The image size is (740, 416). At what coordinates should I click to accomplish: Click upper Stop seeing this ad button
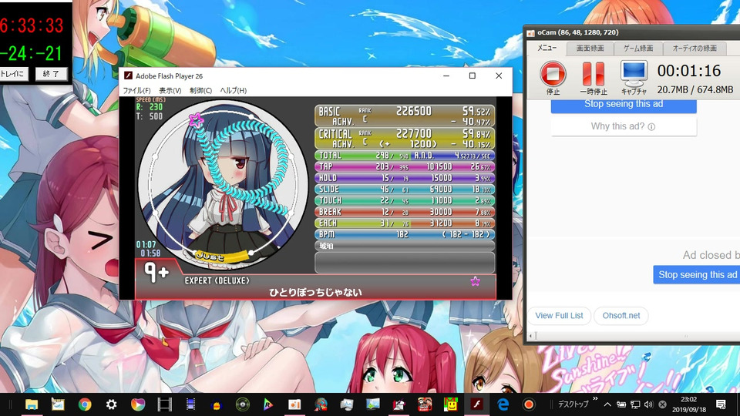point(624,104)
